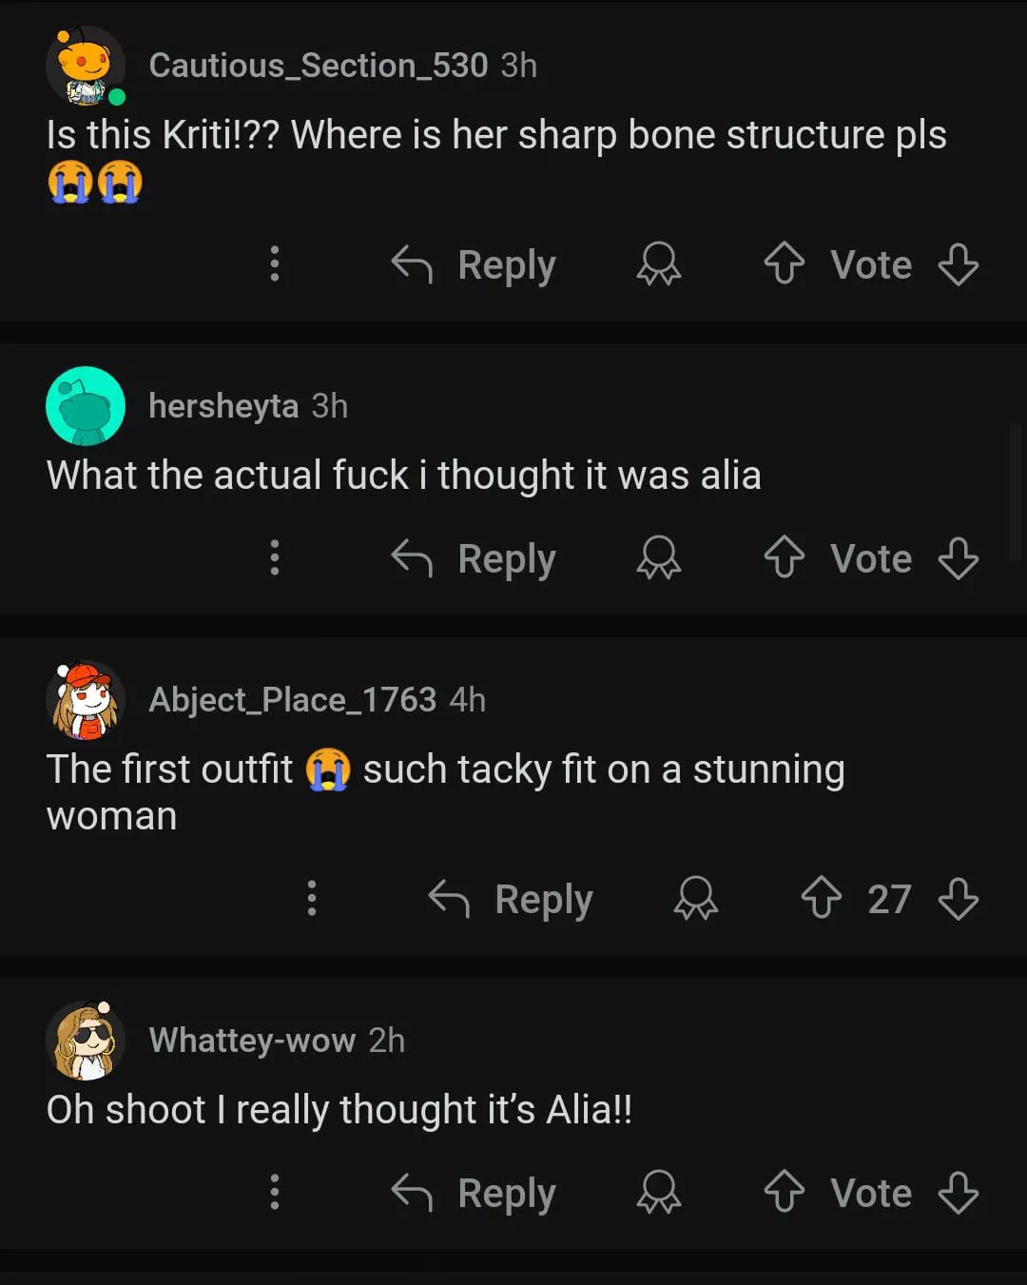
Task: Reply to Cautious_Section_530's comment
Action: (x=475, y=264)
